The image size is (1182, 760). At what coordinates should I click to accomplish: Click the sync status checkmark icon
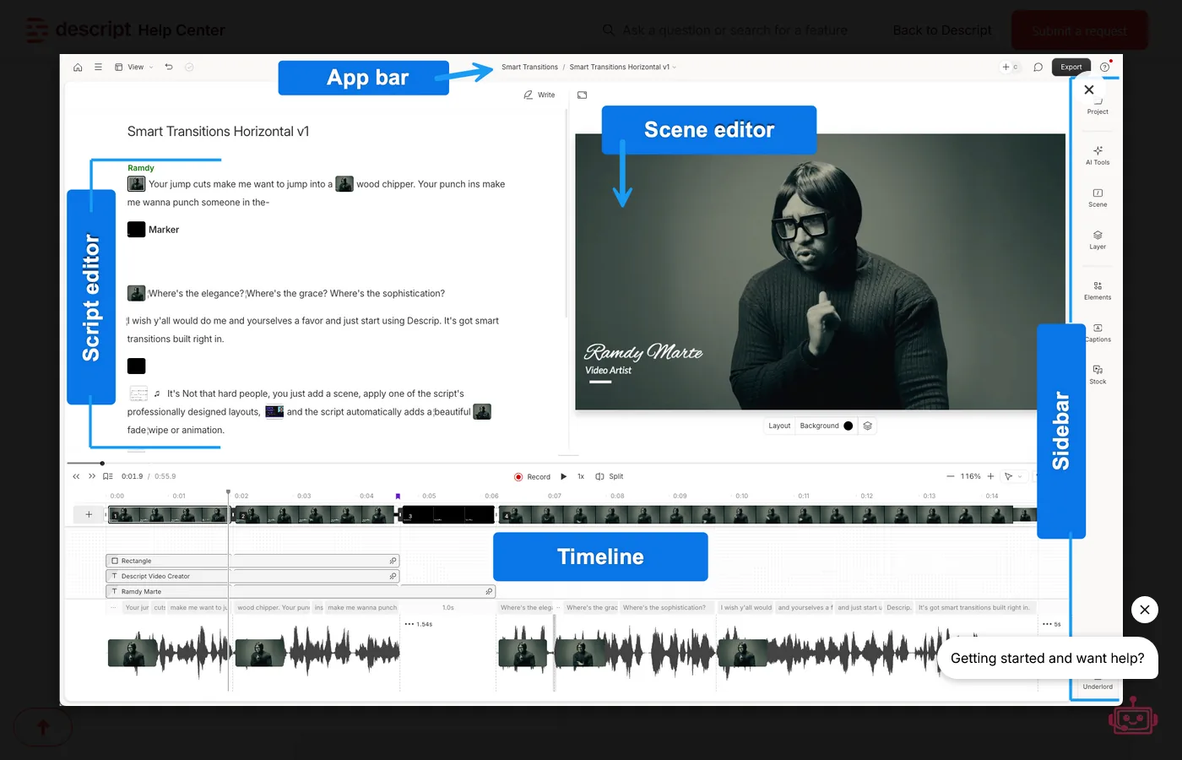pos(189,67)
